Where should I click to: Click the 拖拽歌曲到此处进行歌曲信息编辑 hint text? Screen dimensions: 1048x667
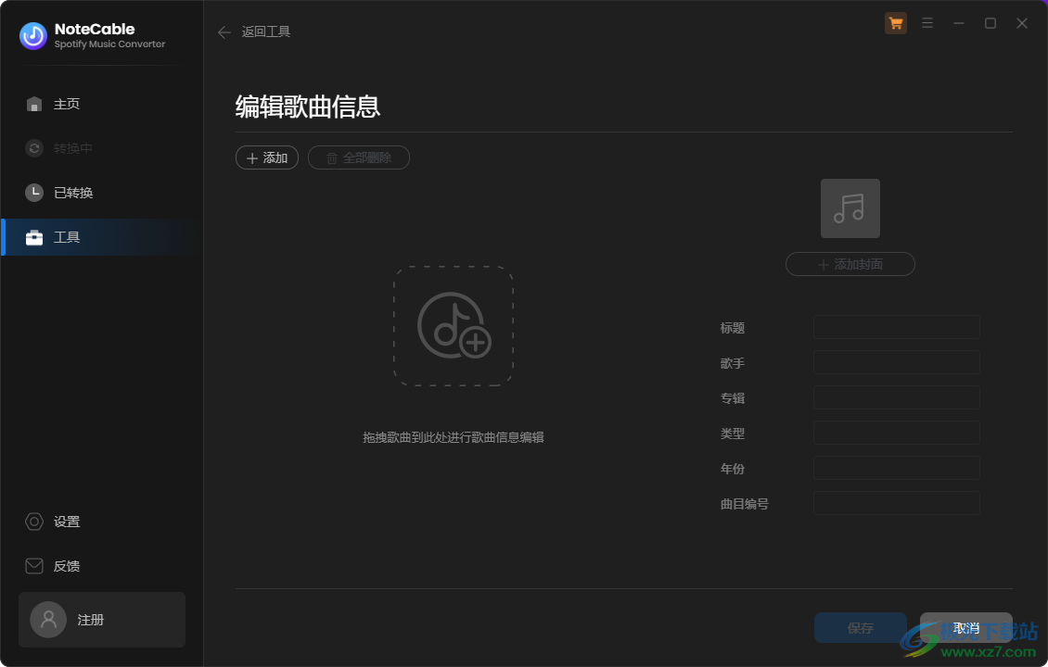click(454, 438)
